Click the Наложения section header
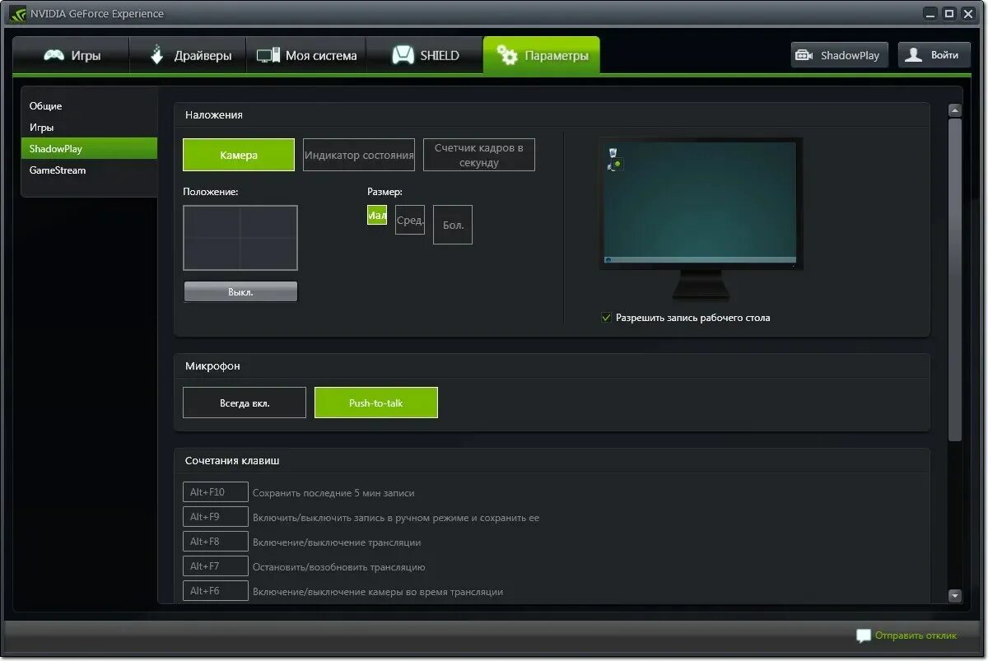The width and height of the screenshot is (988, 661). (214, 115)
